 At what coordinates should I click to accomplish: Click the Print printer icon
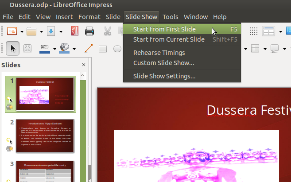[89, 31]
